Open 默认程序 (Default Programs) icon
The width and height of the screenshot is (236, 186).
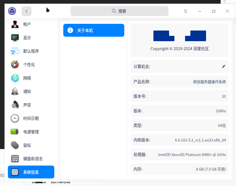click(x=15, y=51)
